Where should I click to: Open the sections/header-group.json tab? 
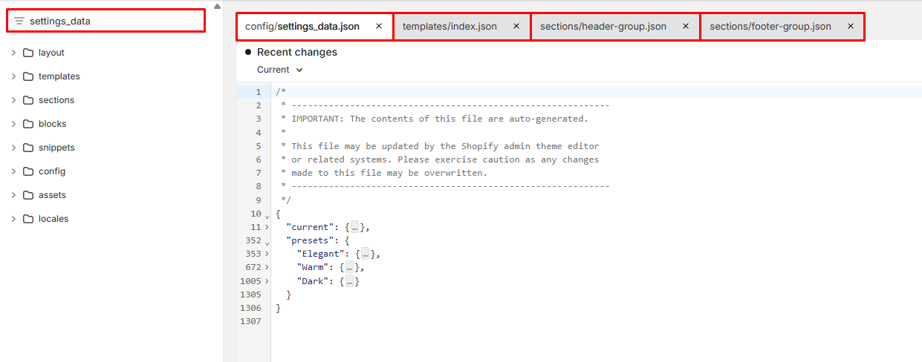pos(603,27)
